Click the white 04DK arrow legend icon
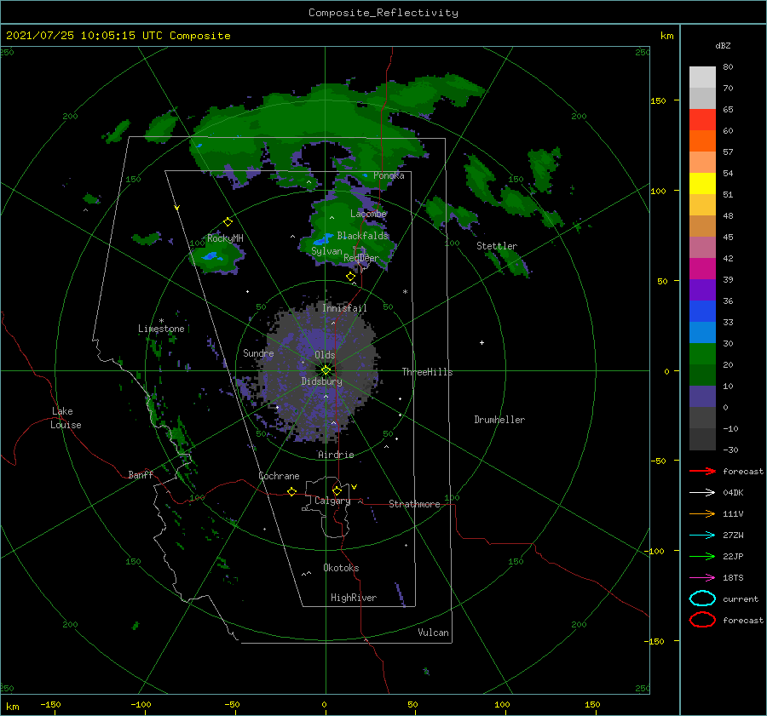767x716 pixels. pyautogui.click(x=702, y=492)
